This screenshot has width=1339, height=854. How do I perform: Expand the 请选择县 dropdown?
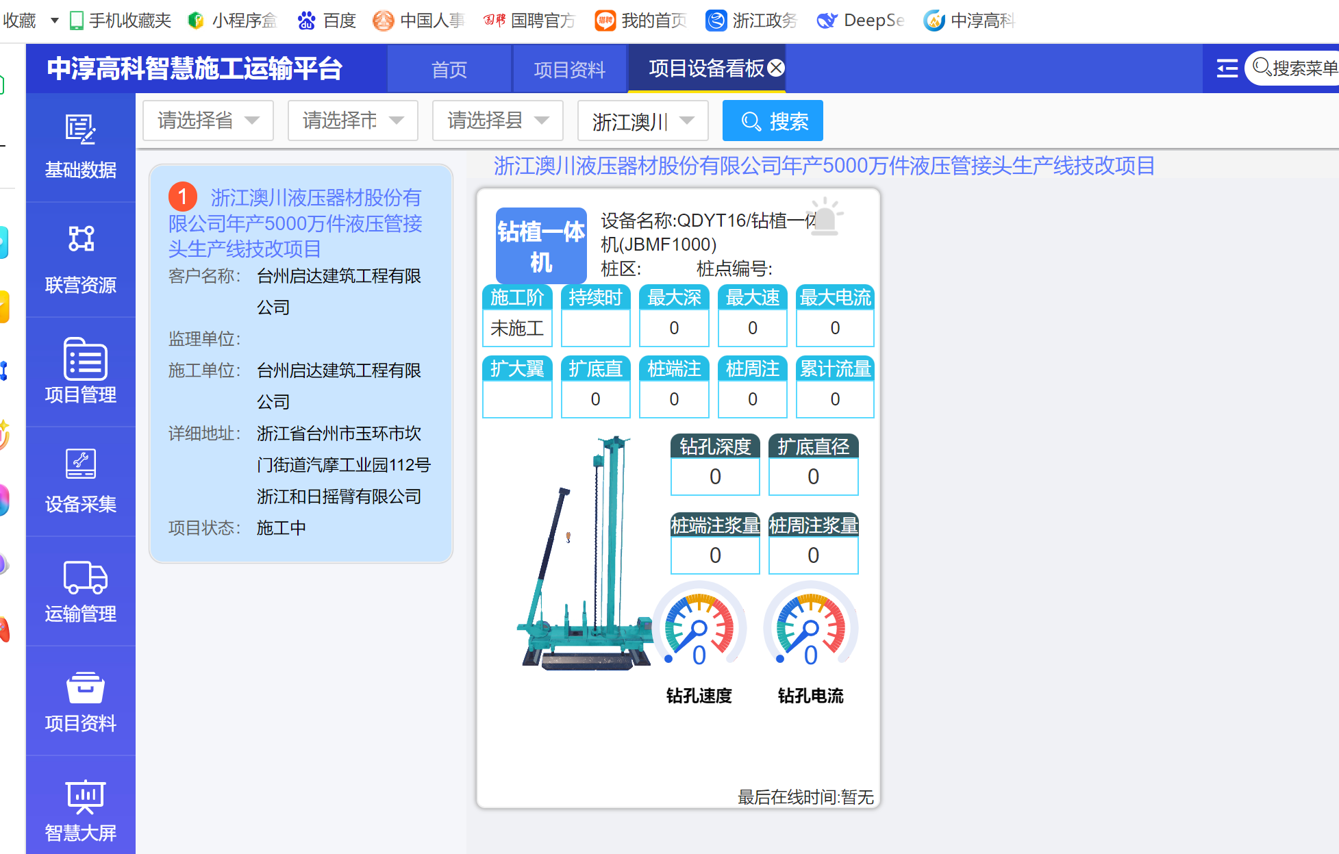(x=498, y=121)
